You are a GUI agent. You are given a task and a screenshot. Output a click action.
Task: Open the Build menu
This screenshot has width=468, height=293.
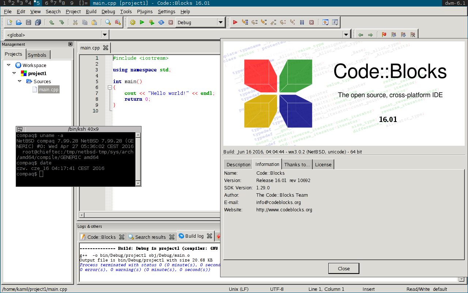coord(91,11)
